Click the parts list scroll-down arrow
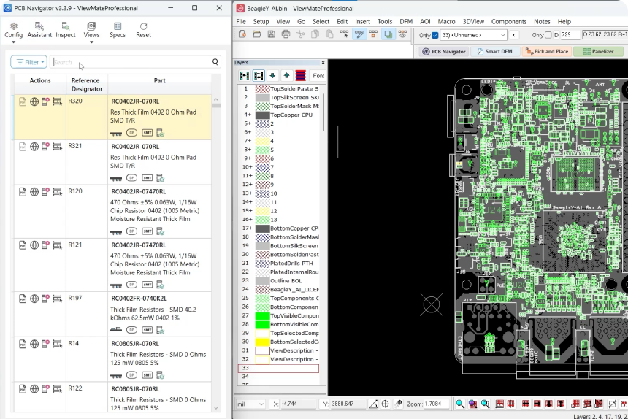The width and height of the screenshot is (628, 419). click(x=216, y=408)
